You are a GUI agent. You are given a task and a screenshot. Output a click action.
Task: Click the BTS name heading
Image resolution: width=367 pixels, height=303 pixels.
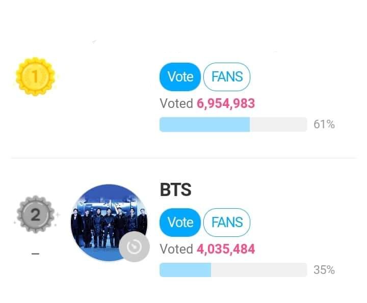pyautogui.click(x=175, y=189)
